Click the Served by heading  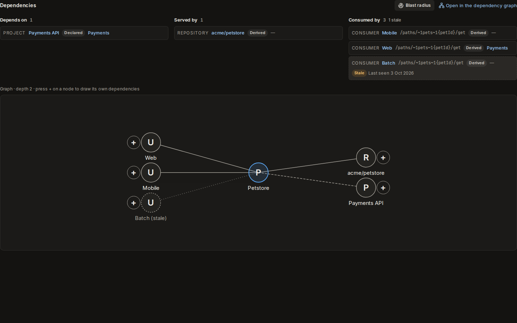(186, 20)
